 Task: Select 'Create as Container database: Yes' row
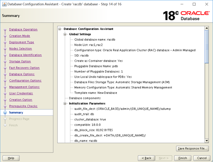tap(98, 61)
